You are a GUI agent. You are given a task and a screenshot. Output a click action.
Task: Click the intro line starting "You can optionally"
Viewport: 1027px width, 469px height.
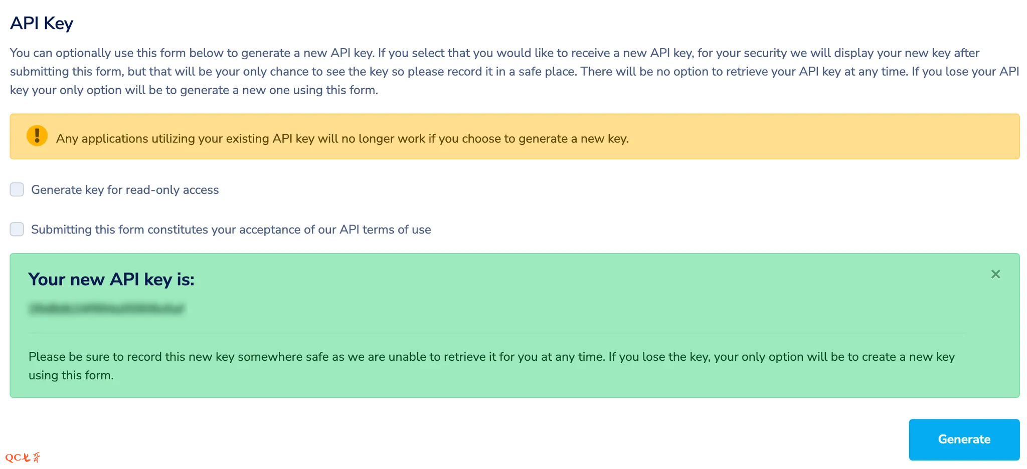[494, 53]
